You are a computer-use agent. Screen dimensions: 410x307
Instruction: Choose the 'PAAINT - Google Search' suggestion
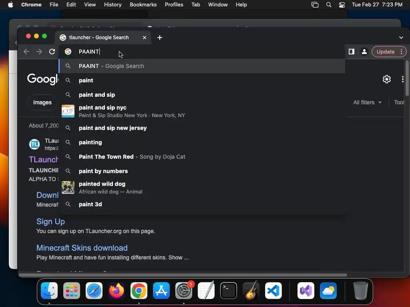[x=202, y=66]
